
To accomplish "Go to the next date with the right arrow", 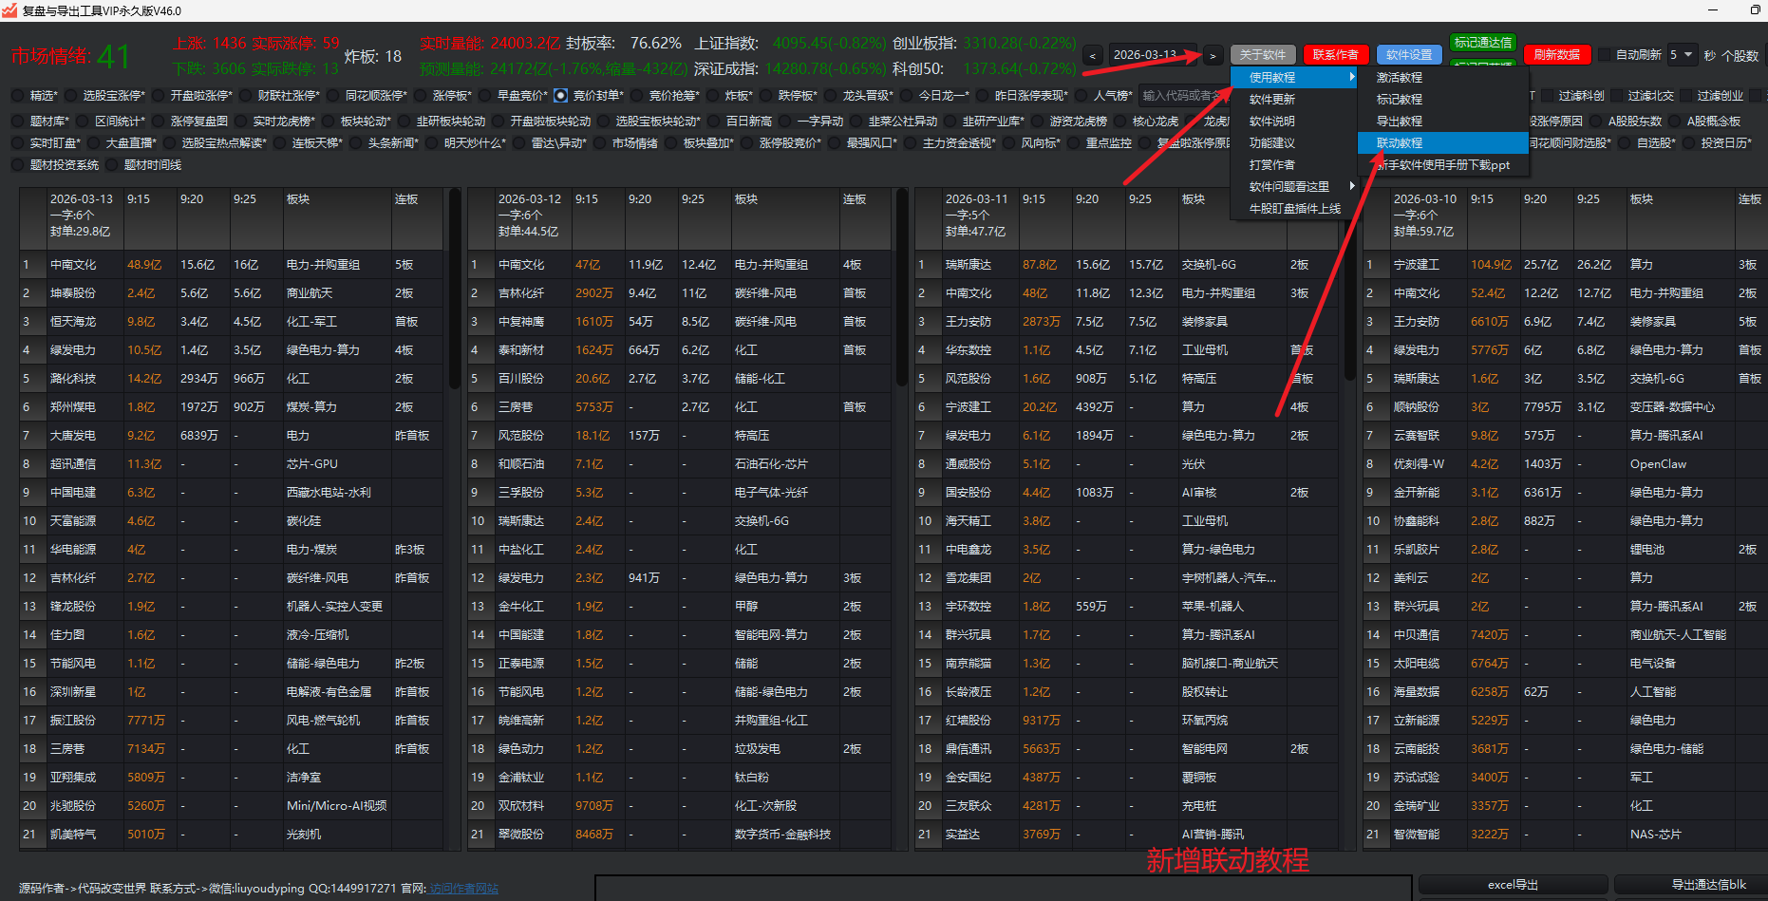I will point(1213,56).
